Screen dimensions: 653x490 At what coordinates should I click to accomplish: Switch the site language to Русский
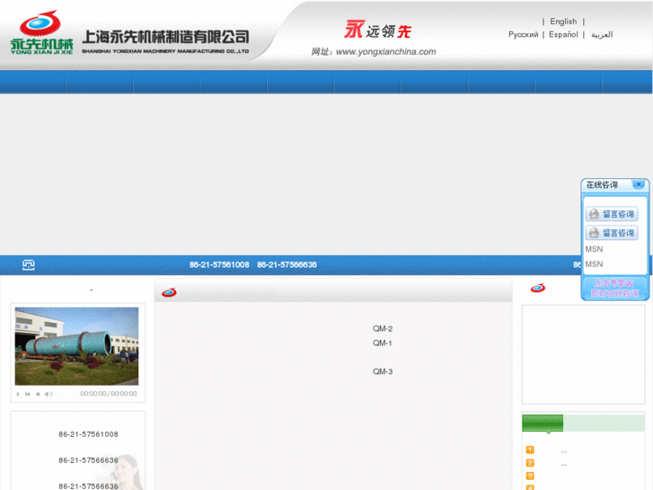pos(523,34)
